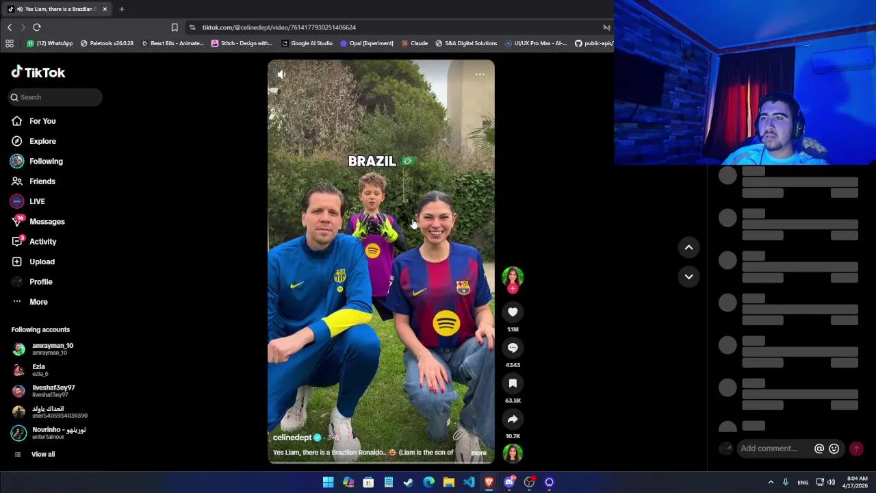Go to previous video with up arrow
Viewport: 876px width, 493px height.
(689, 247)
